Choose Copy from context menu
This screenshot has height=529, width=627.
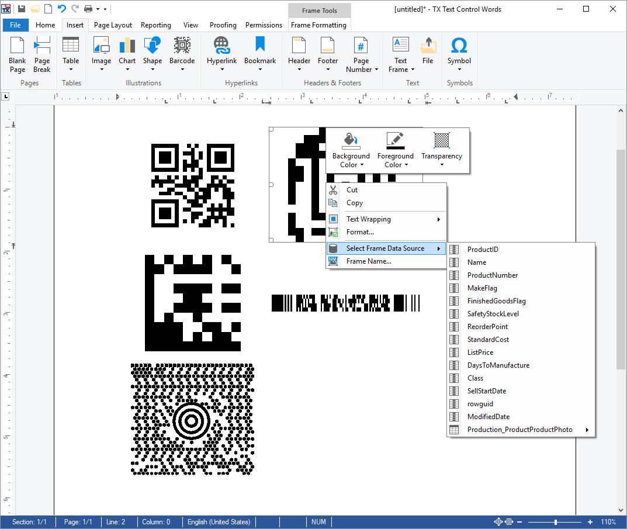(386, 203)
